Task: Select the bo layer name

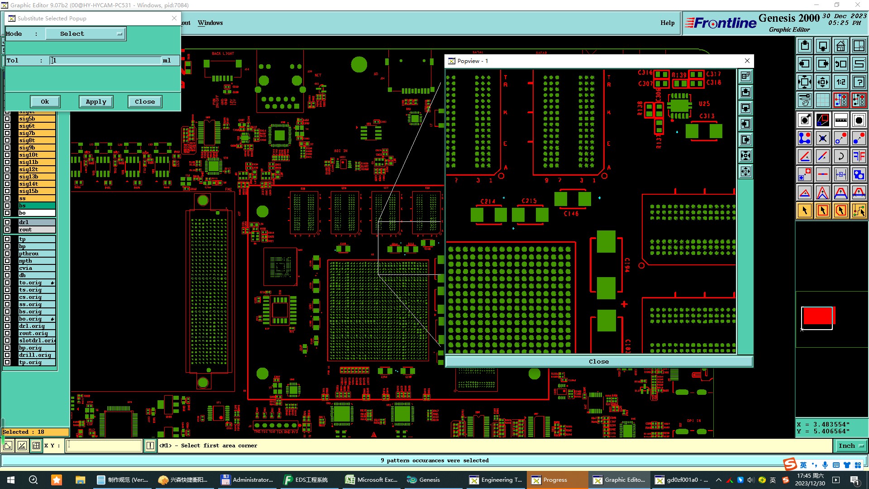Action: tap(37, 213)
